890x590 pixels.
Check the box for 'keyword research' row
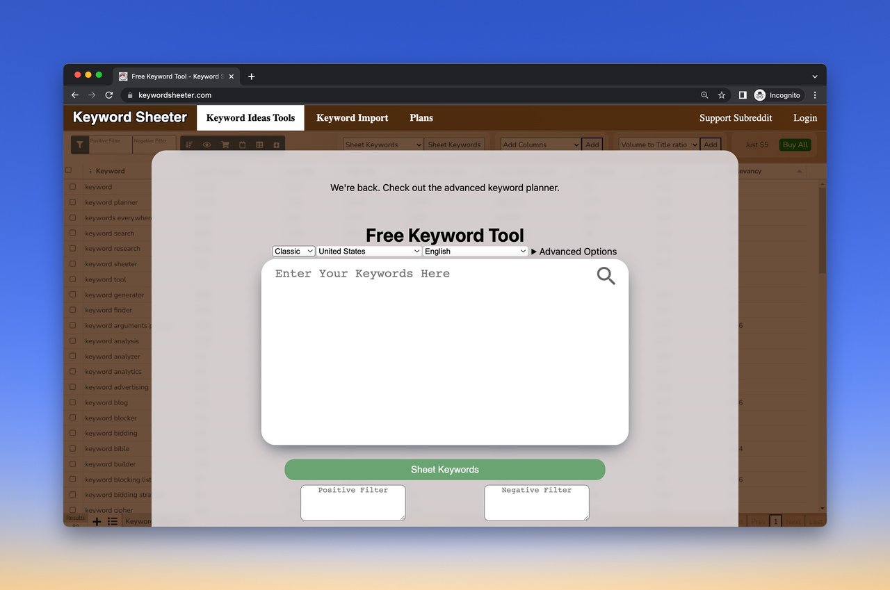(x=72, y=249)
